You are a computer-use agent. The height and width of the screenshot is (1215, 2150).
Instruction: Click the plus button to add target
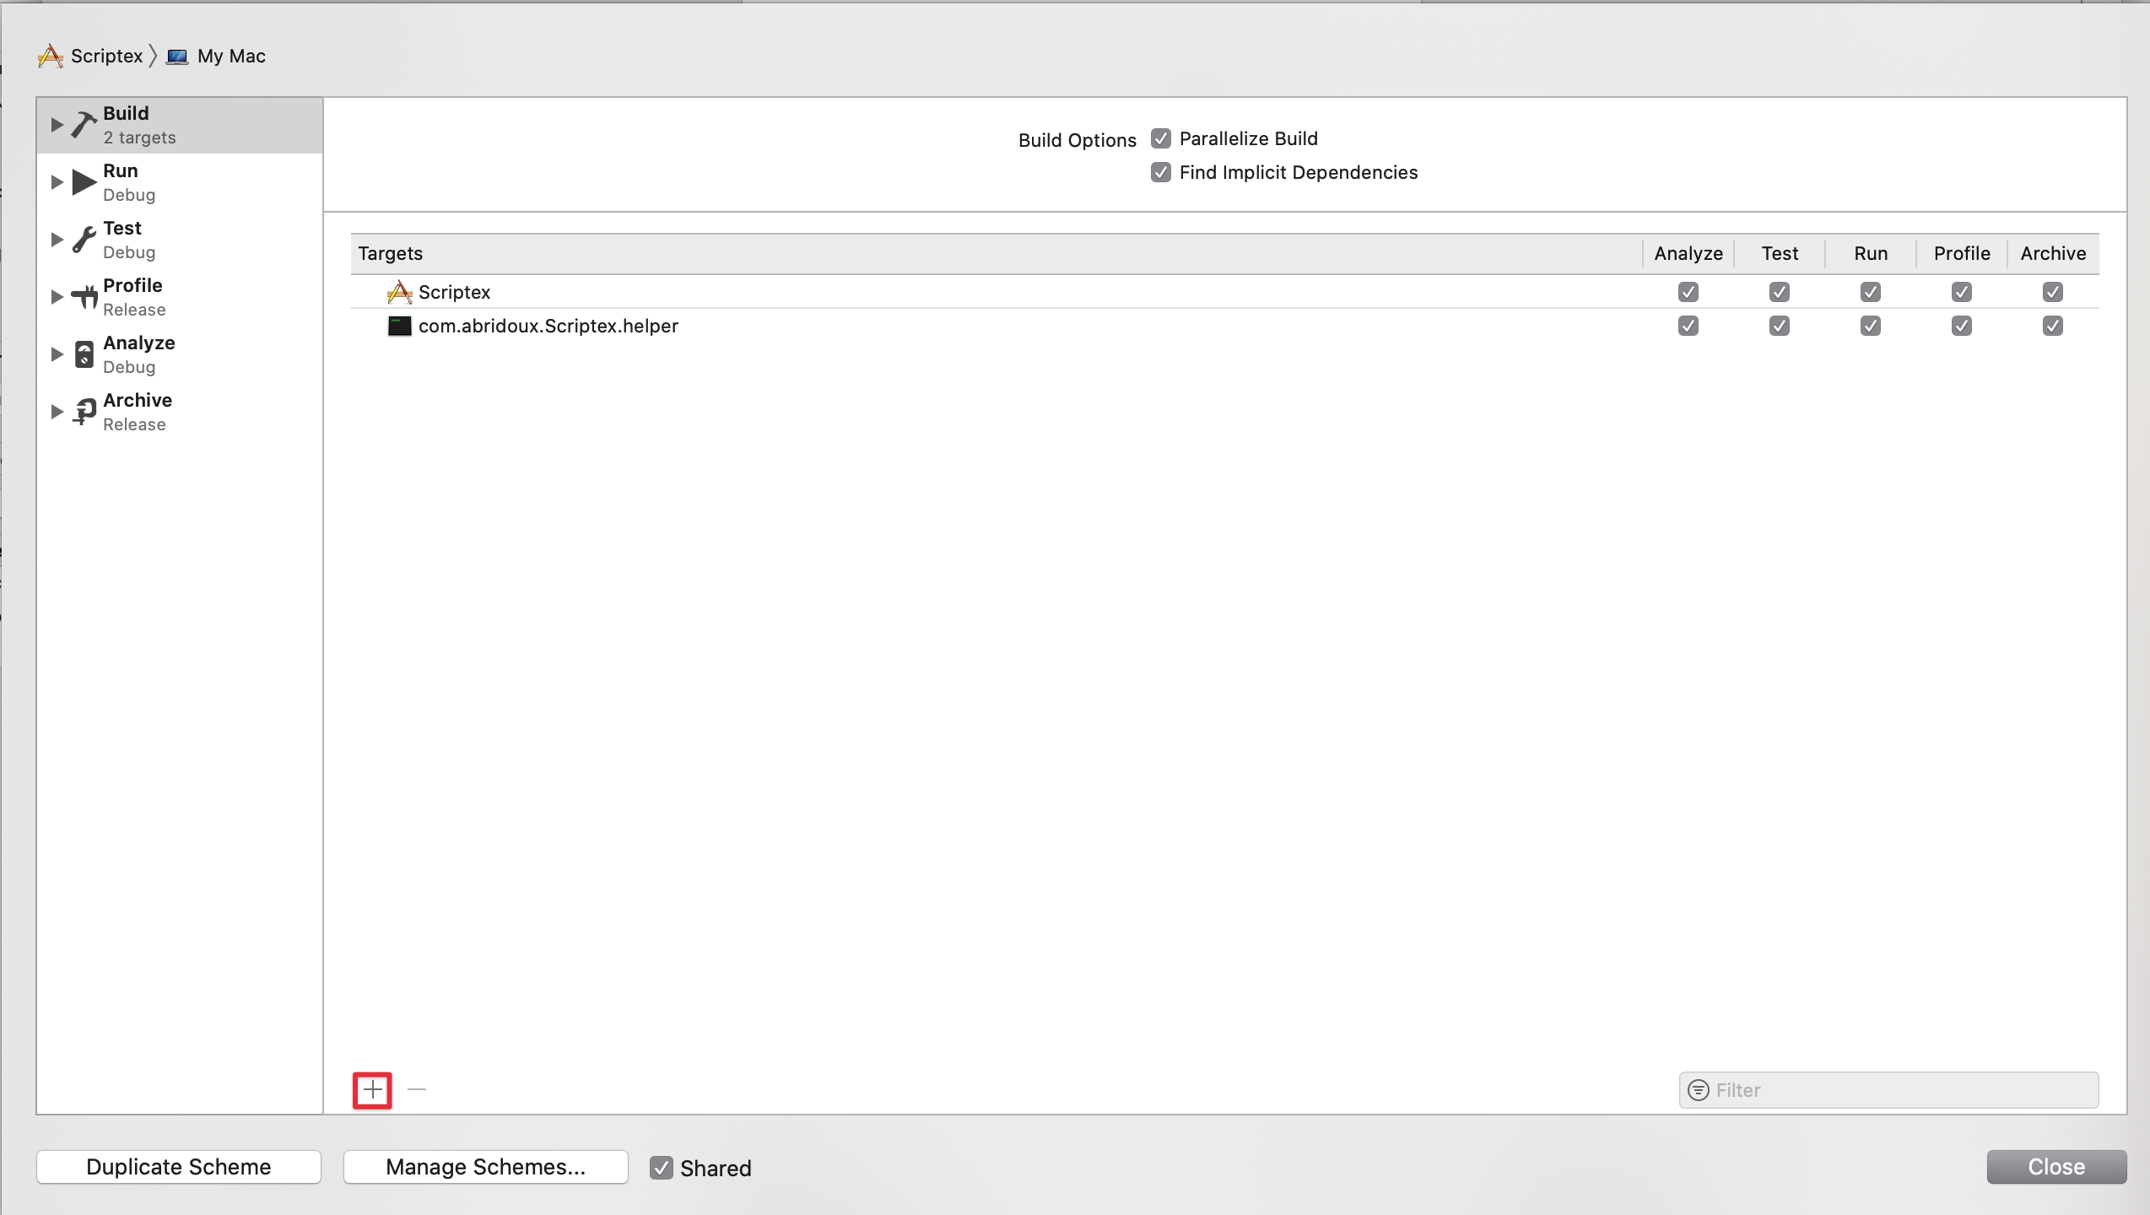[x=372, y=1089]
